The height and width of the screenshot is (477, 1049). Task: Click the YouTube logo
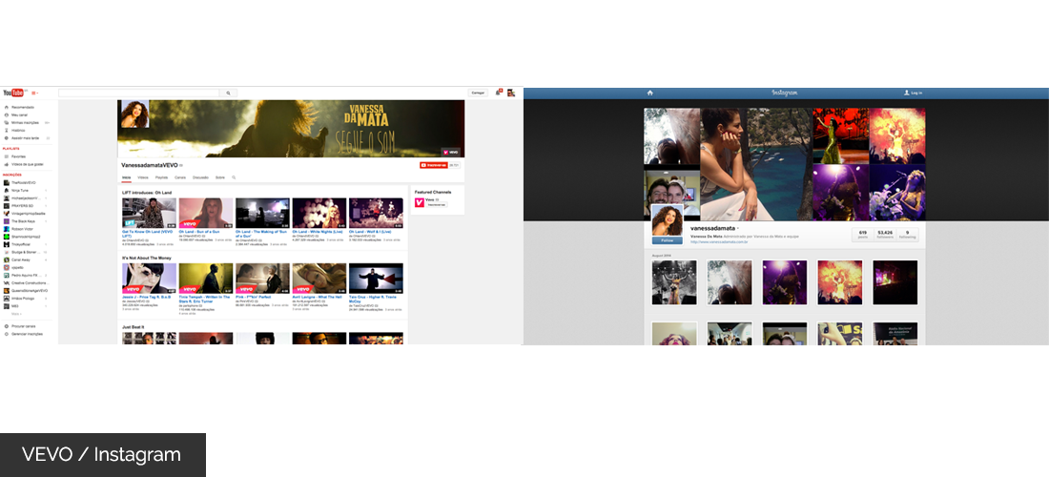click(13, 93)
